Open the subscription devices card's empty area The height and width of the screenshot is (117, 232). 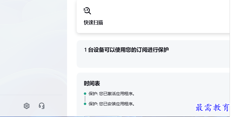[x=153, y=61]
